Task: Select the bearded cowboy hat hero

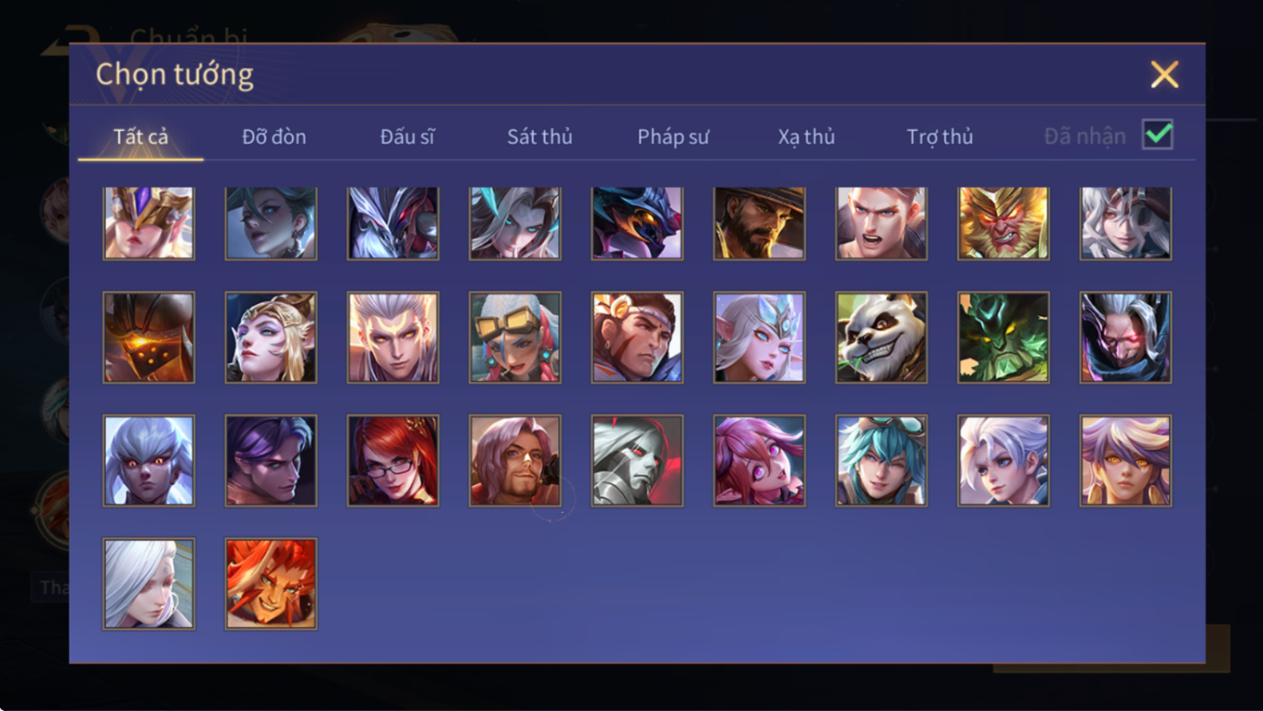Action: [759, 222]
